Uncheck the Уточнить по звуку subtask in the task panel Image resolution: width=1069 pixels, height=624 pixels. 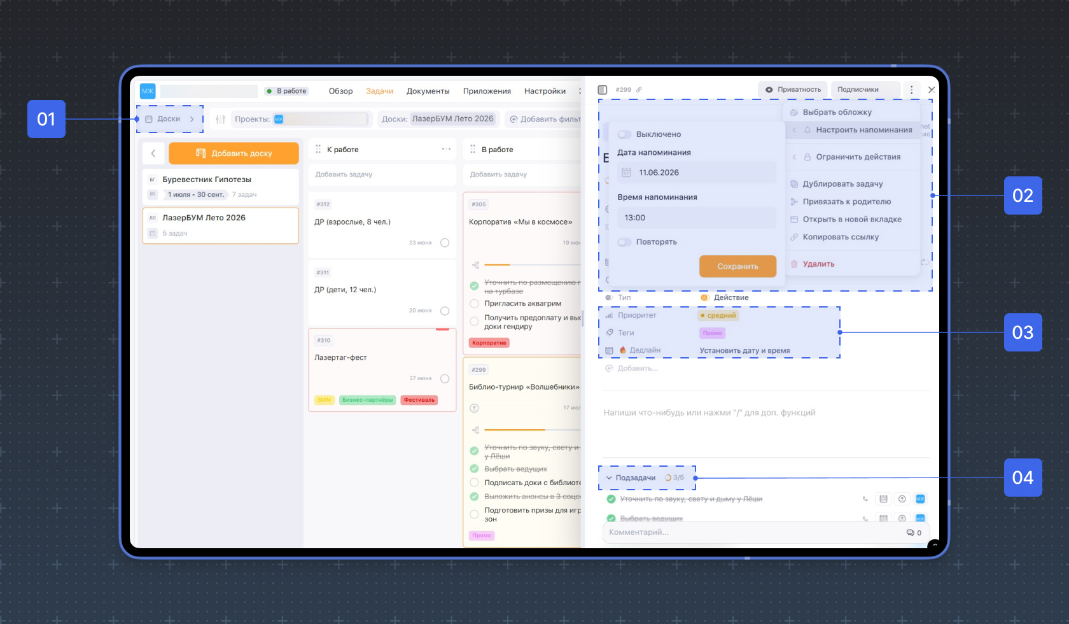click(x=611, y=499)
